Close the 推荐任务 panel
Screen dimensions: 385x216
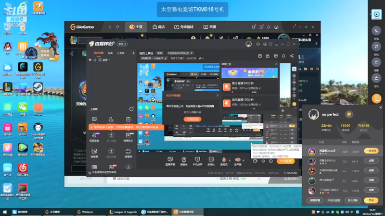(x=276, y=64)
